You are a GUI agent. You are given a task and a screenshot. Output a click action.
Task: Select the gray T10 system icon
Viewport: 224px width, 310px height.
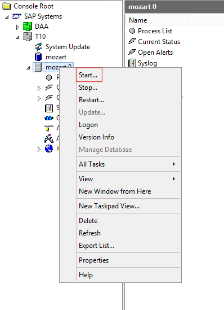28,37
